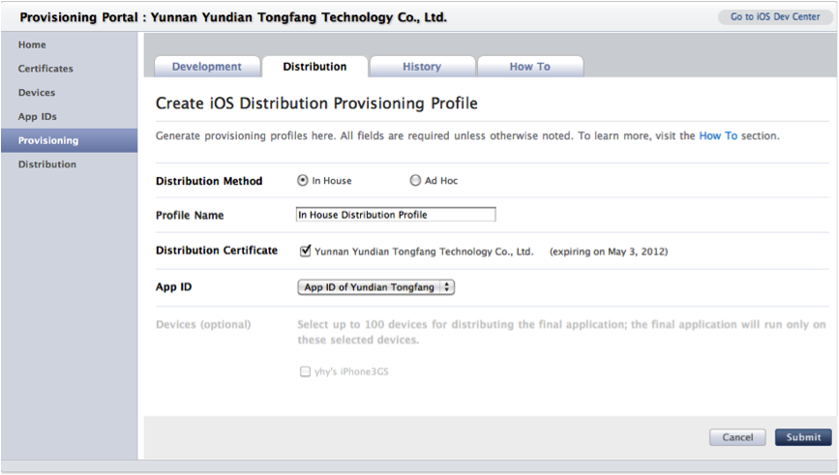The image size is (839, 475).
Task: Focus the Profile Name input field
Action: [x=396, y=215]
